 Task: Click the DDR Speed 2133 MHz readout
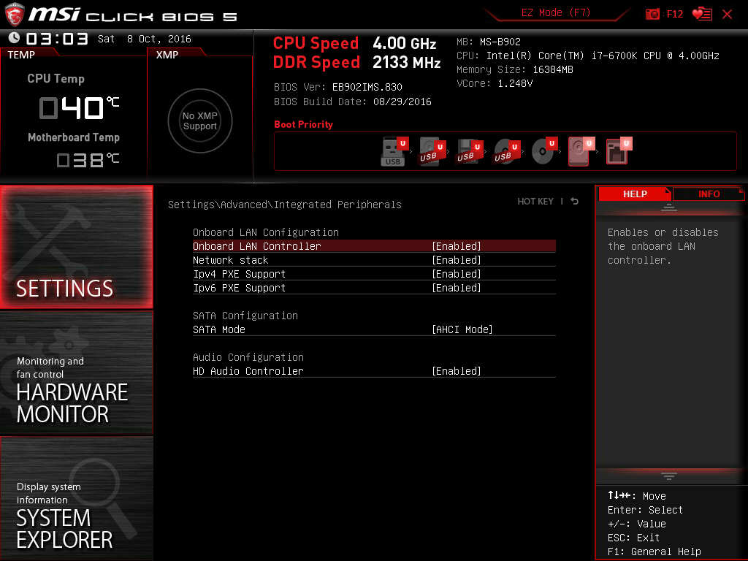[356, 63]
